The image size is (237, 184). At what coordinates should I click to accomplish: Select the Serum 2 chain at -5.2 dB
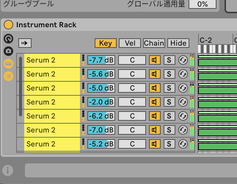tap(52, 144)
